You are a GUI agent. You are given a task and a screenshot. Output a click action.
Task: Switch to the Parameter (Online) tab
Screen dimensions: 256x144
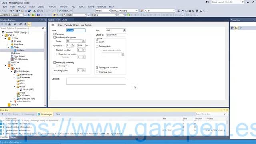(72, 25)
